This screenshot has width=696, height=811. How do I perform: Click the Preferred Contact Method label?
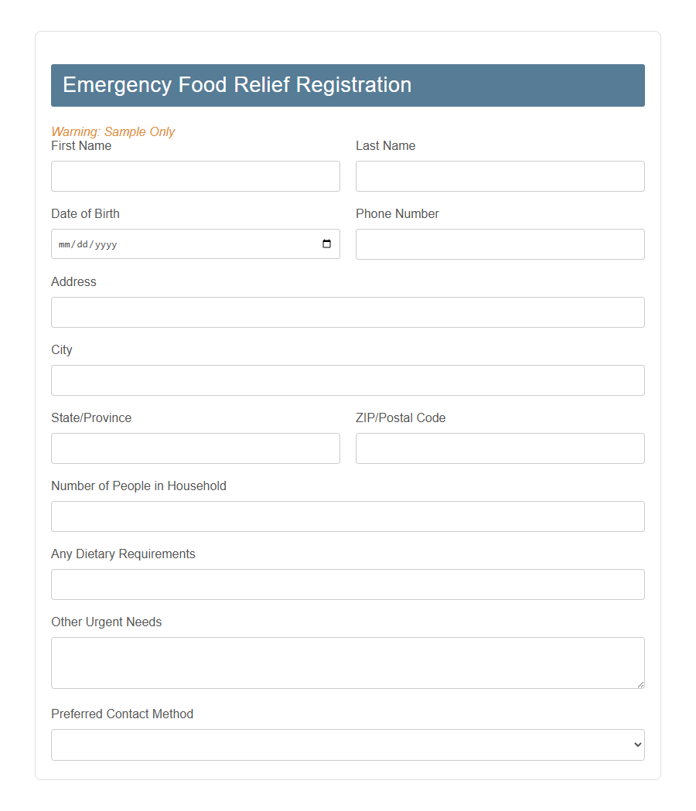point(121,714)
